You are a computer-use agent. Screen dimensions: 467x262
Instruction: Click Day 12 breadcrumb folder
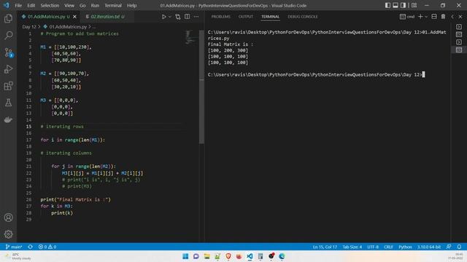pyautogui.click(x=29, y=27)
